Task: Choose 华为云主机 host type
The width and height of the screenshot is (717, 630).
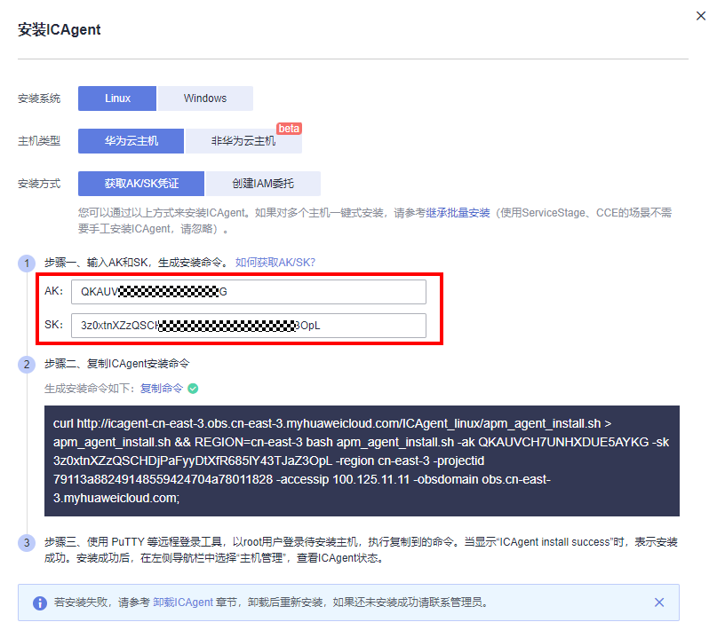Action: coord(131,141)
